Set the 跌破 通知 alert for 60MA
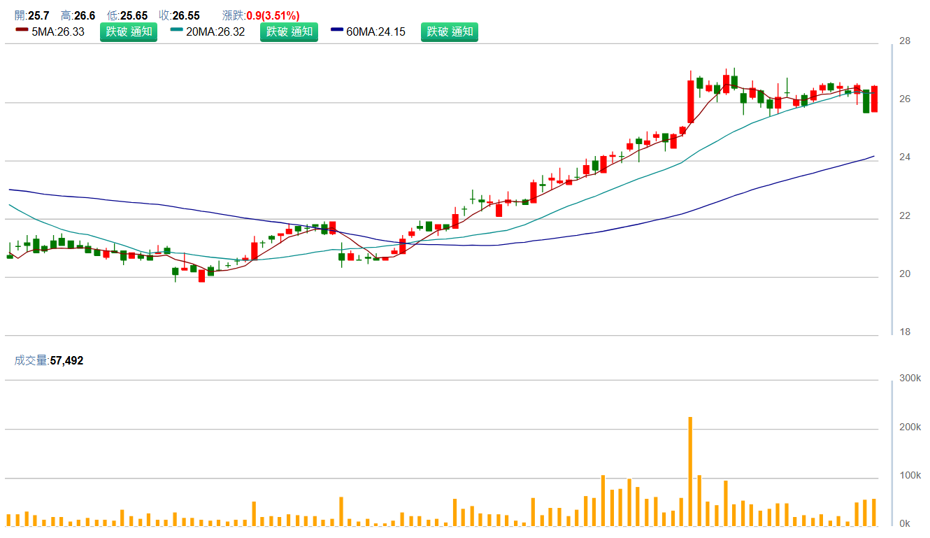 450,32
